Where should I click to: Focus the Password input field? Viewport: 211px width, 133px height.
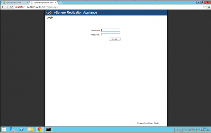tap(111, 35)
